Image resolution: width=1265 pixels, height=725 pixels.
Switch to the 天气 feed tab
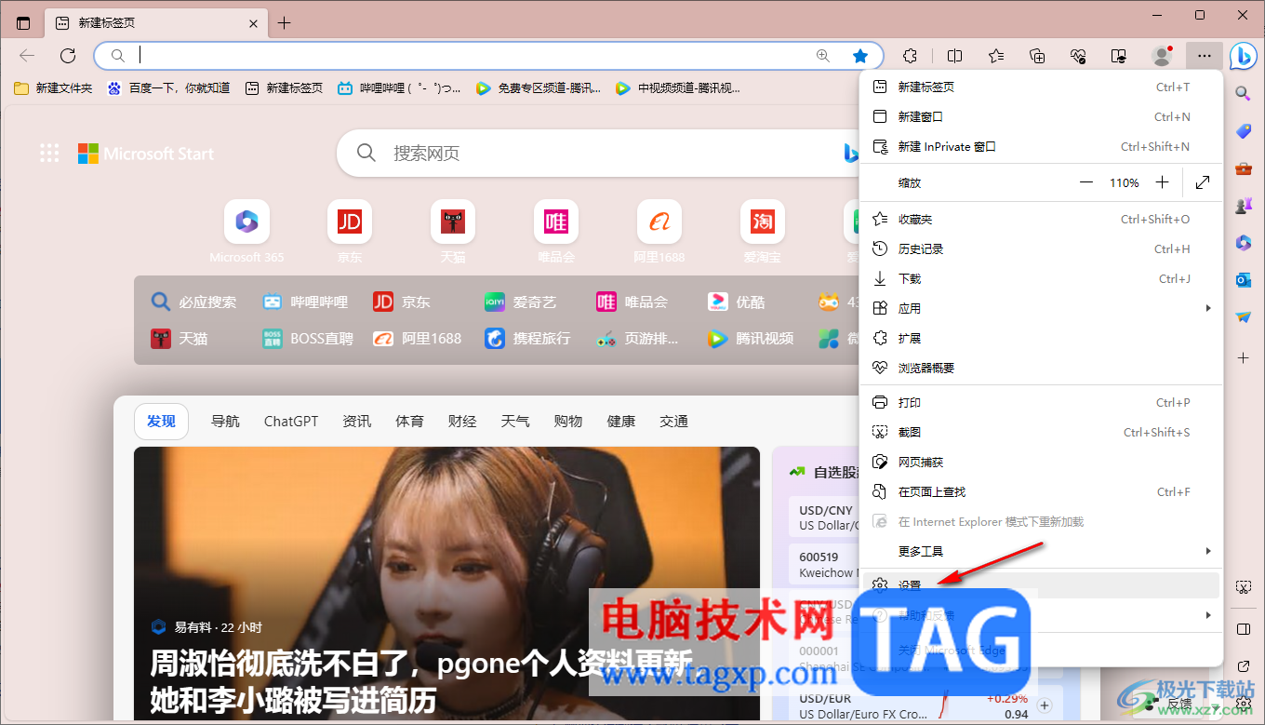tap(515, 421)
